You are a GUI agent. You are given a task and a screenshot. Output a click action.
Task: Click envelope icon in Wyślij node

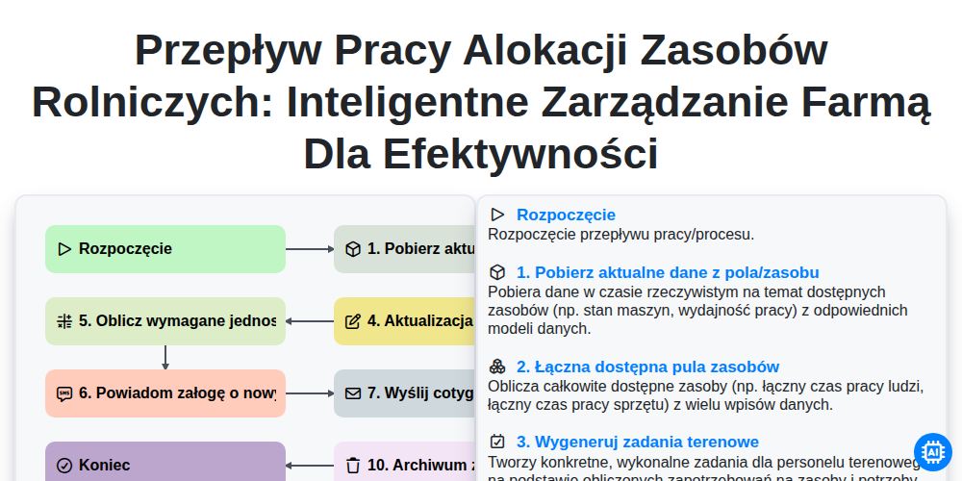(x=353, y=393)
